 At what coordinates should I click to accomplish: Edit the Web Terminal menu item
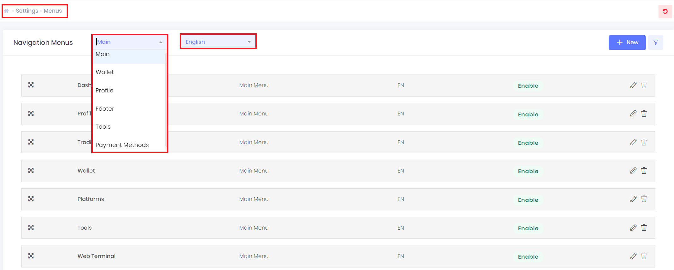(x=633, y=256)
